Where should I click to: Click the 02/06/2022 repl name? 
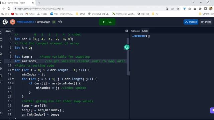[43, 22]
